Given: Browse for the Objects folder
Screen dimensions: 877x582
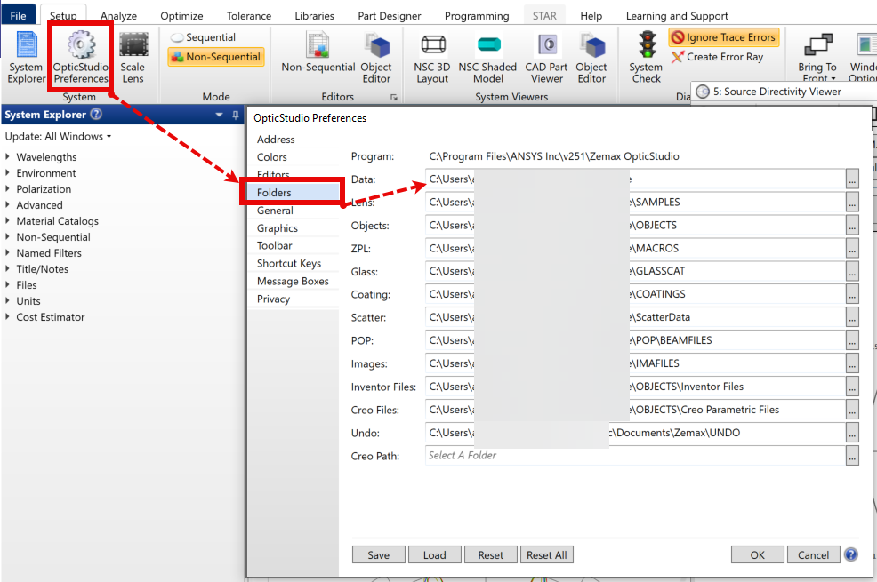Looking at the screenshot, I should (852, 226).
